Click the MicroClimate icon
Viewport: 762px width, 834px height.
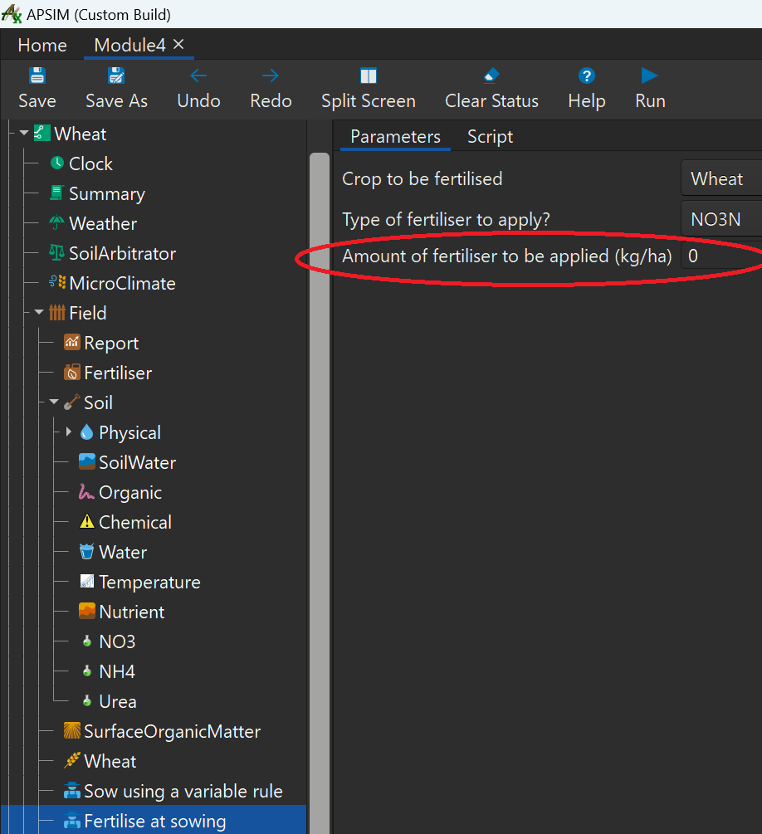click(x=57, y=282)
